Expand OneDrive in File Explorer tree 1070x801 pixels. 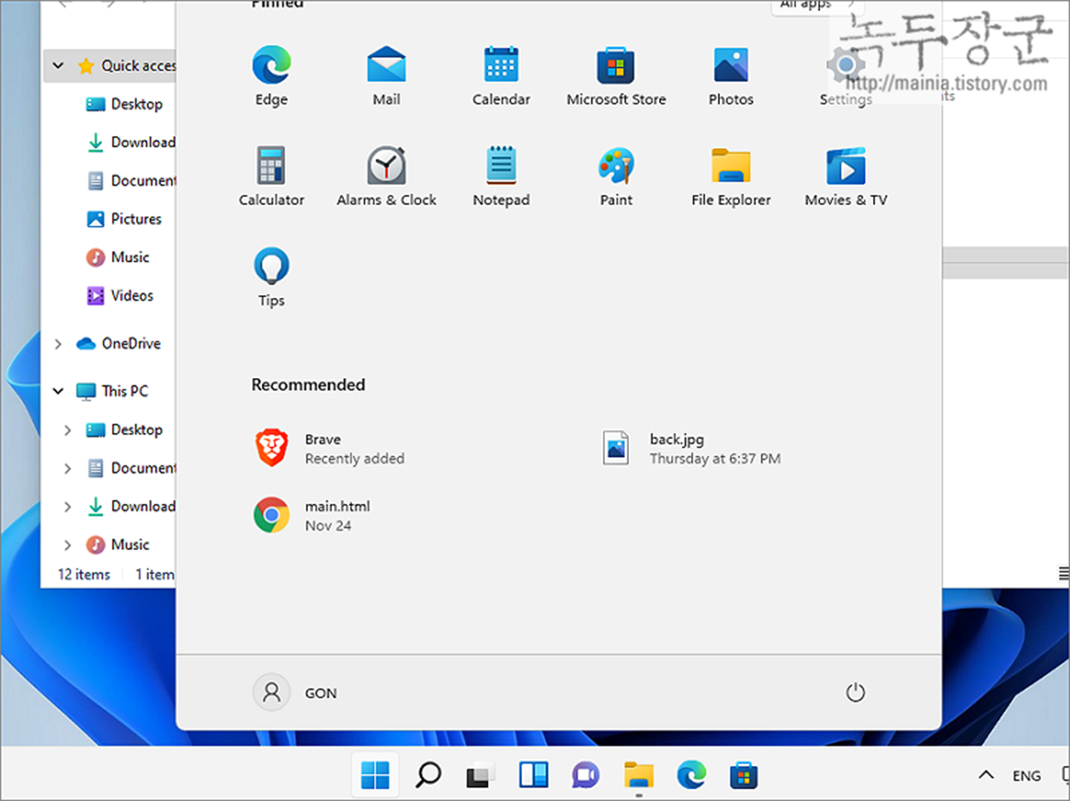tap(58, 344)
